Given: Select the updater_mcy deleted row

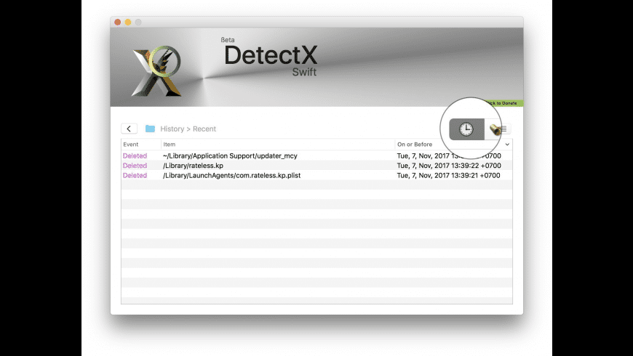Looking at the screenshot, I should point(317,155).
